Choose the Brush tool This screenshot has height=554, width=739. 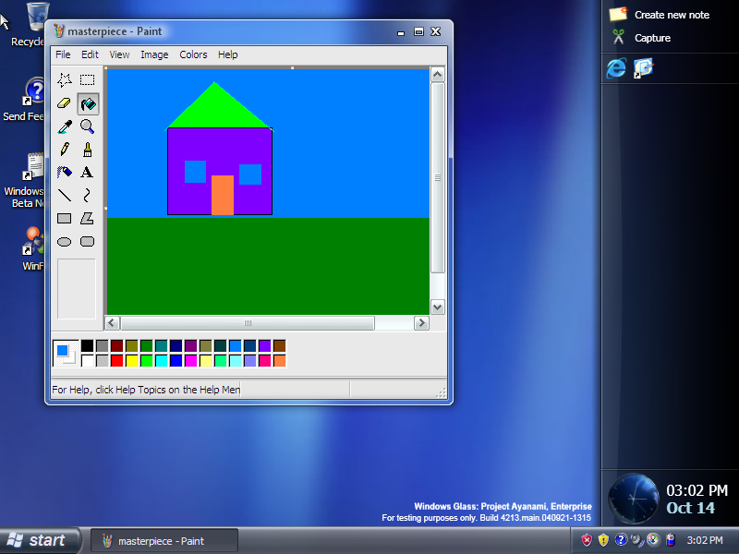pos(87,150)
